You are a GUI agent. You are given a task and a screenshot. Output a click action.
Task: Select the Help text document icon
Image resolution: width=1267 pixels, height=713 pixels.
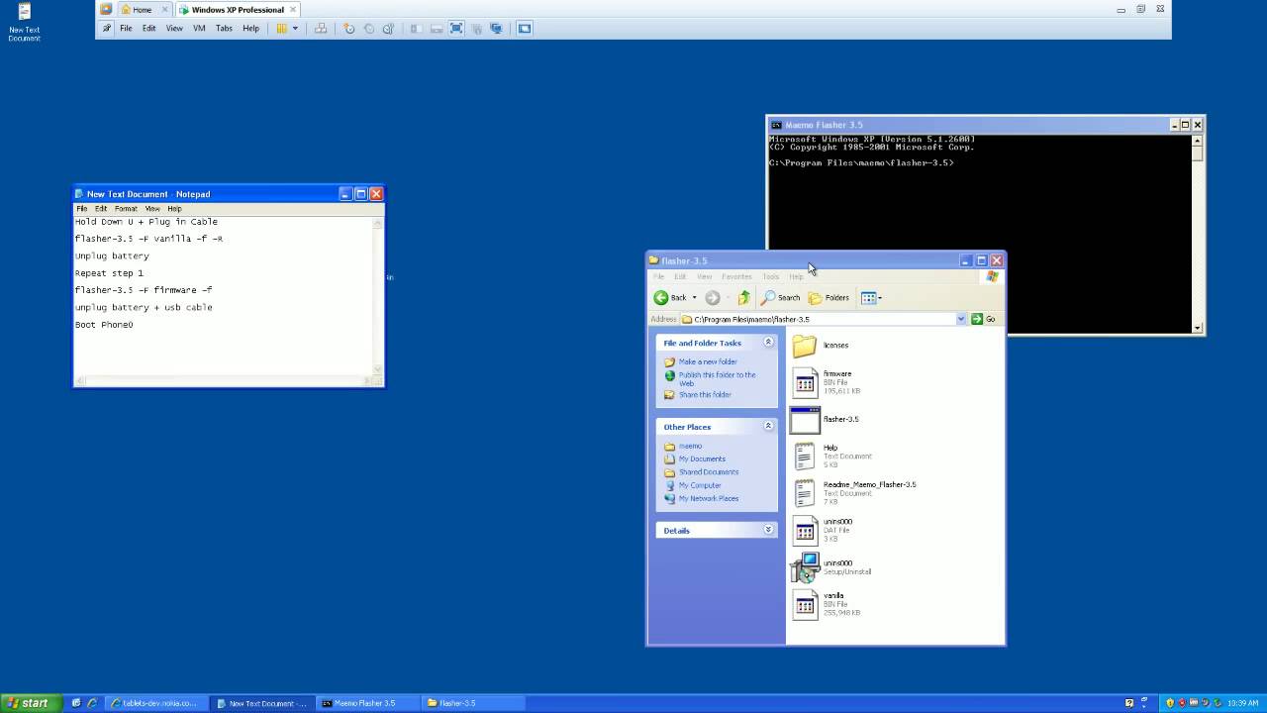coord(805,457)
